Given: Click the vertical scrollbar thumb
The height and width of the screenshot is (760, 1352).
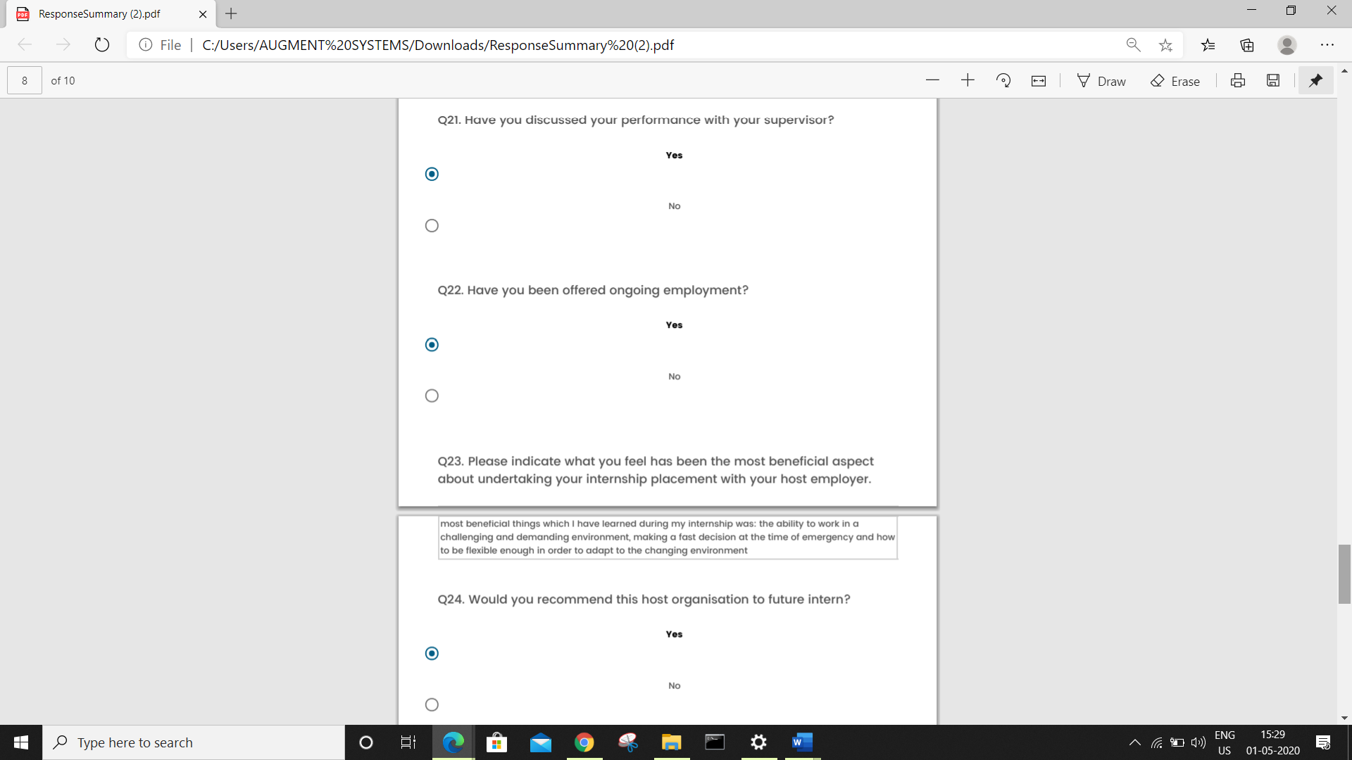Looking at the screenshot, I should coord(1344,574).
